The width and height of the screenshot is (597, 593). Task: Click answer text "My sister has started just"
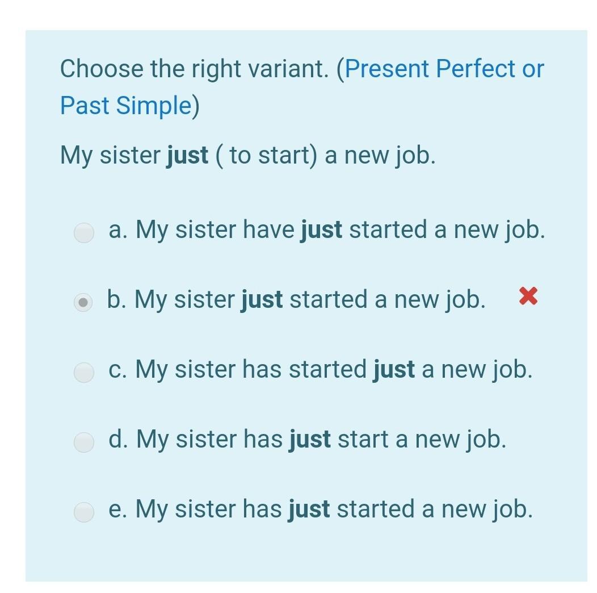pyautogui.click(x=321, y=370)
